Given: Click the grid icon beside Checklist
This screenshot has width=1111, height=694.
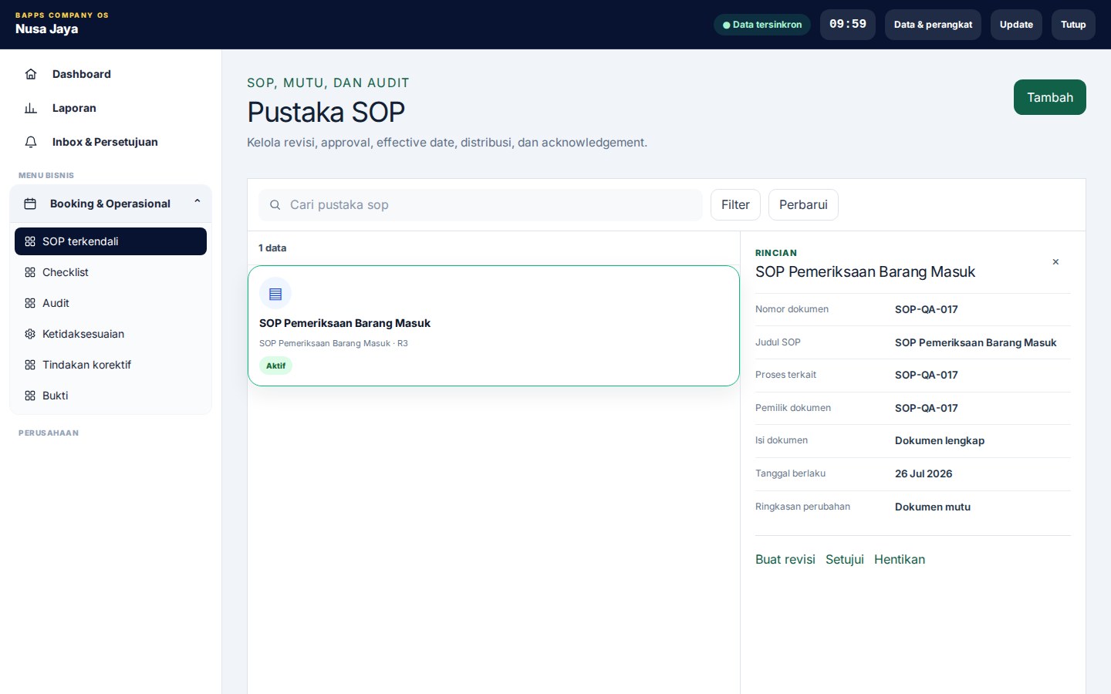Looking at the screenshot, I should coord(30,272).
